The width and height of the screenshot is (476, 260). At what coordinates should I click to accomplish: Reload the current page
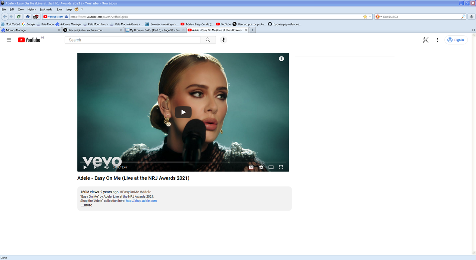(19, 17)
